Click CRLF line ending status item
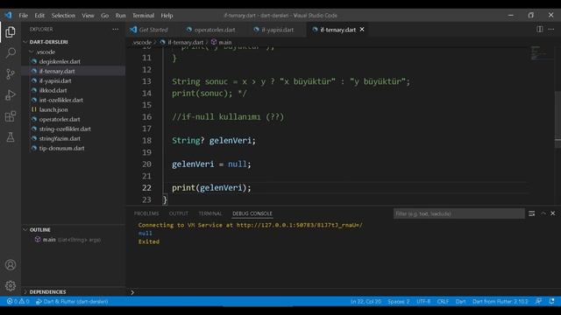 tap(443, 301)
